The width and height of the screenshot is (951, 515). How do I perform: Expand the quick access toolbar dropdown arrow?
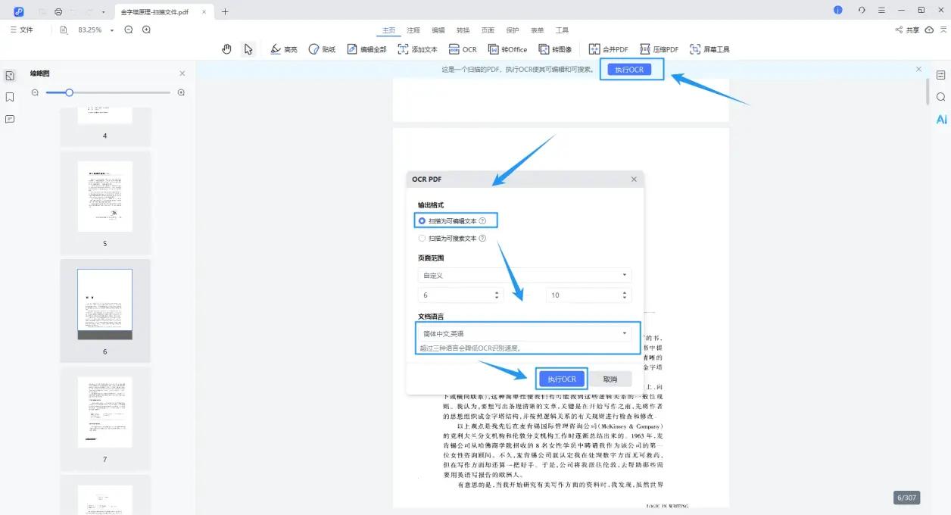point(103,12)
